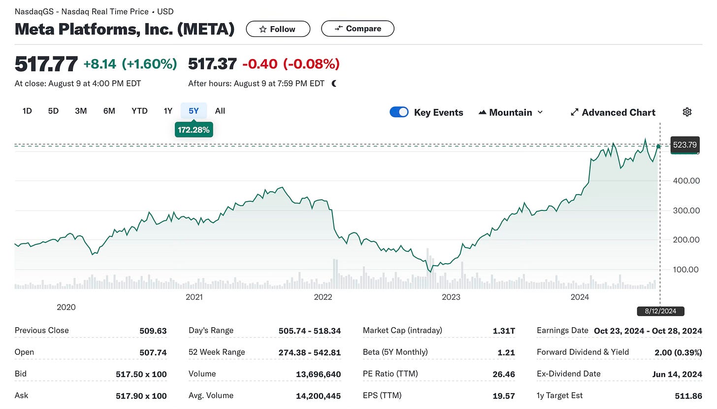Click the -0.40 (-0.08%) after-hours change
This screenshot has width=717, height=409.
click(x=291, y=64)
